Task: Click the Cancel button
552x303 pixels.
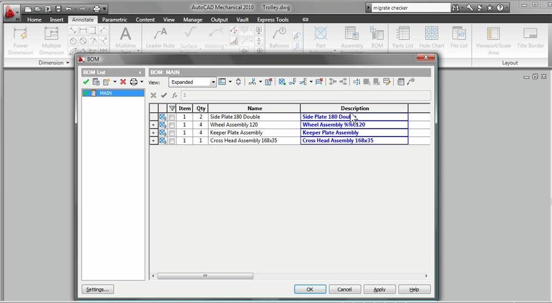Action: click(344, 290)
